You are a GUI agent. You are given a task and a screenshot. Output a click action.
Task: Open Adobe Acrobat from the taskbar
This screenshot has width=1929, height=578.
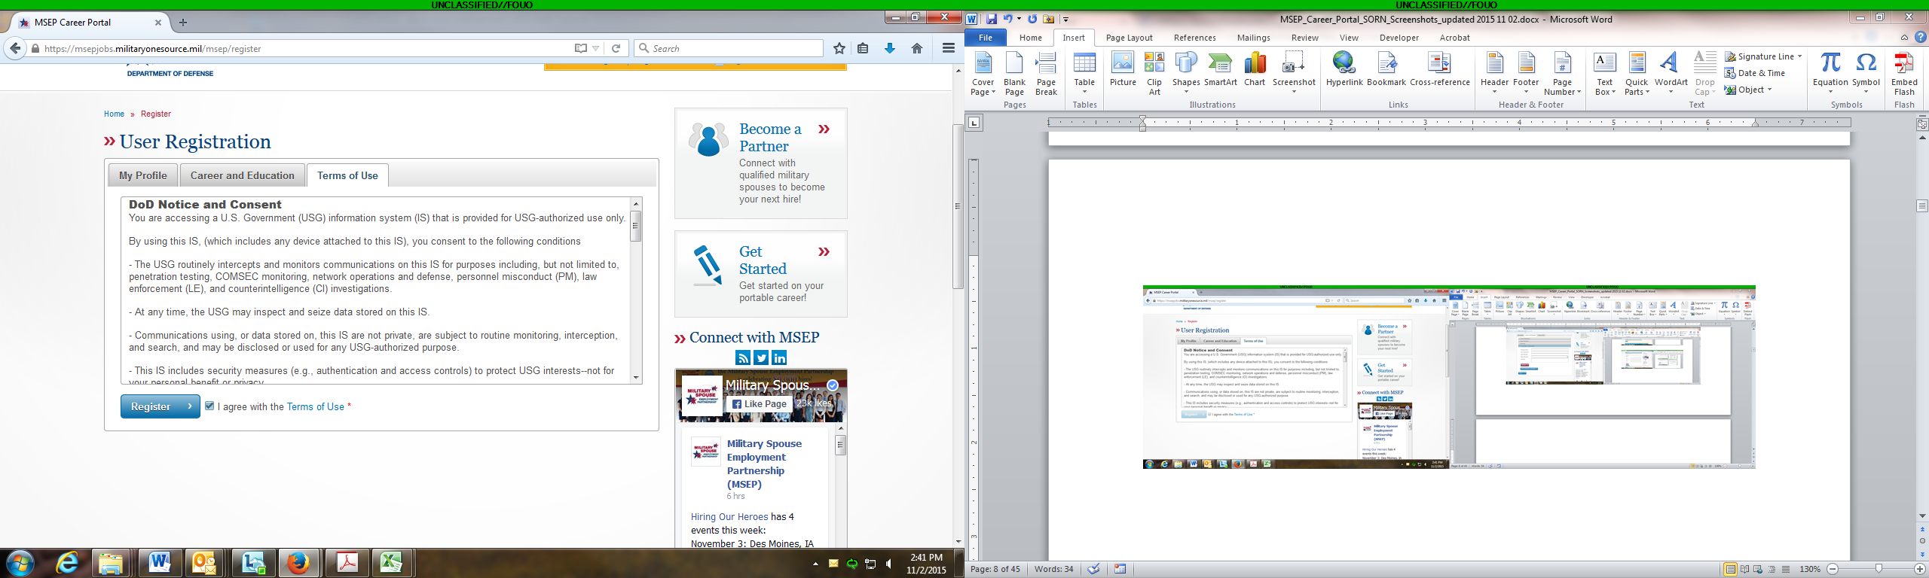tap(347, 563)
